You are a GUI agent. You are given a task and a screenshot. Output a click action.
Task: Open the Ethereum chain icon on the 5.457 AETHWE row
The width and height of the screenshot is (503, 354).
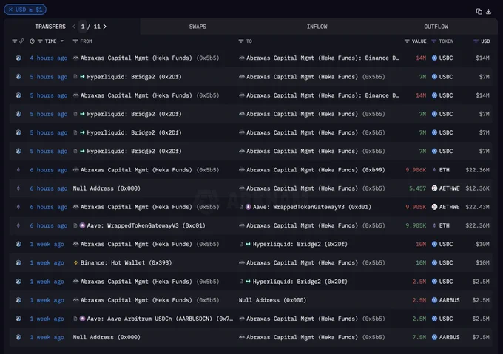[18, 188]
